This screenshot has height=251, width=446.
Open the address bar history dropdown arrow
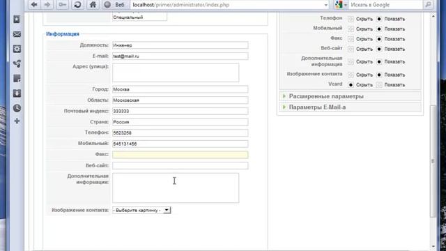(325, 5)
